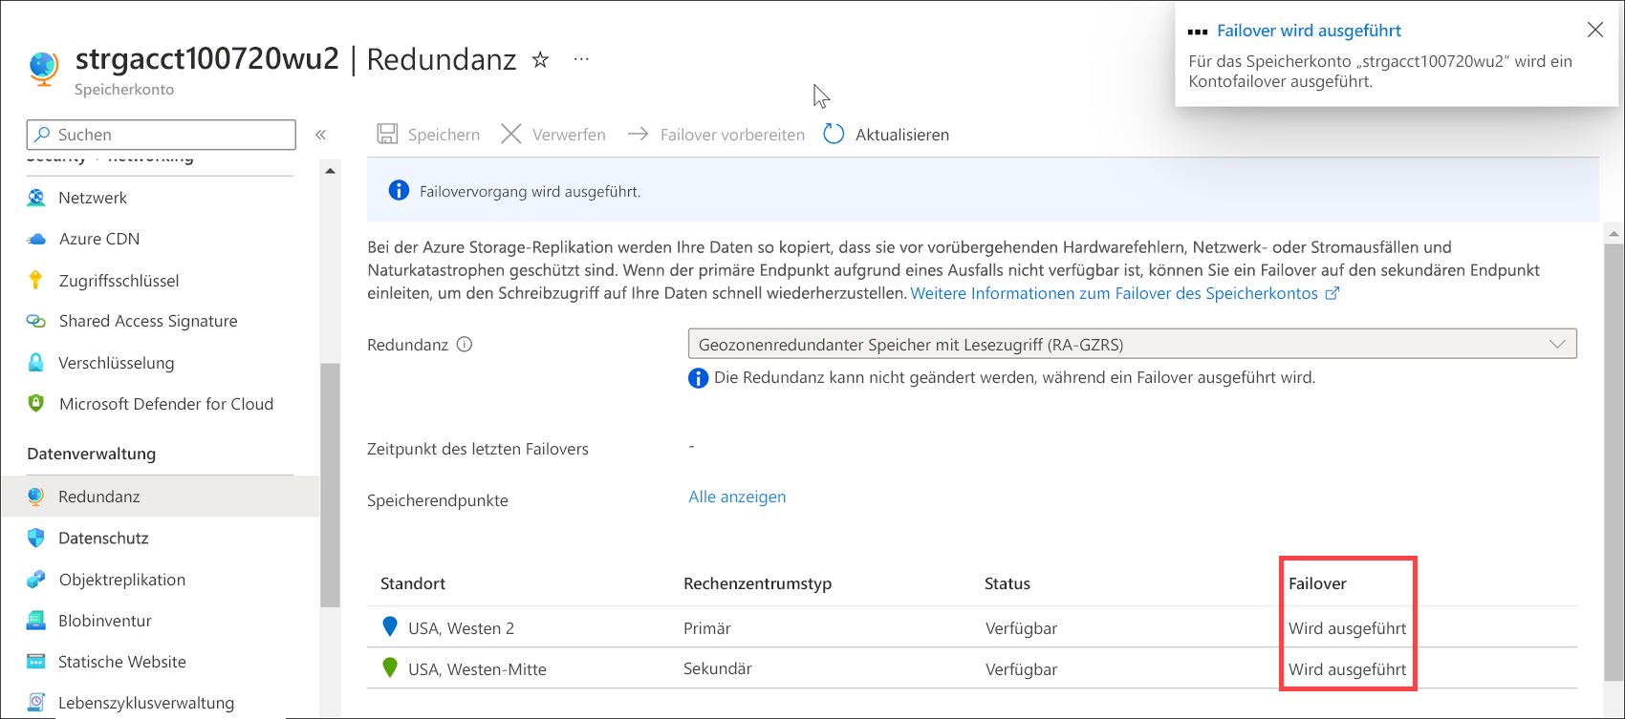The height and width of the screenshot is (719, 1625).
Task: Click the Zugriffsschlüssel key icon
Action: (36, 280)
